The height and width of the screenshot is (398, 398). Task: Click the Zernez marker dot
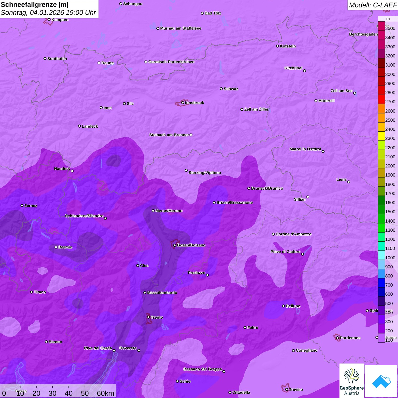22,206
